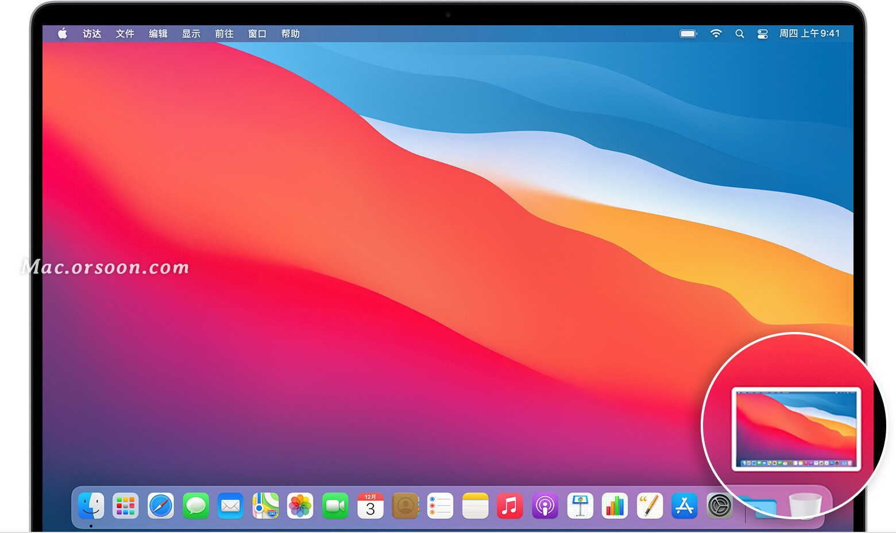The width and height of the screenshot is (896, 533).
Task: Open Messages from the Dock
Action: (196, 506)
